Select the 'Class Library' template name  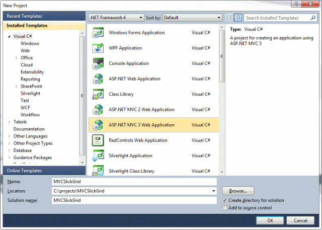pyautogui.click(x=121, y=94)
